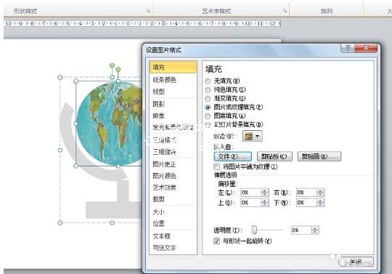Click the 剪贴画 button

(319, 156)
